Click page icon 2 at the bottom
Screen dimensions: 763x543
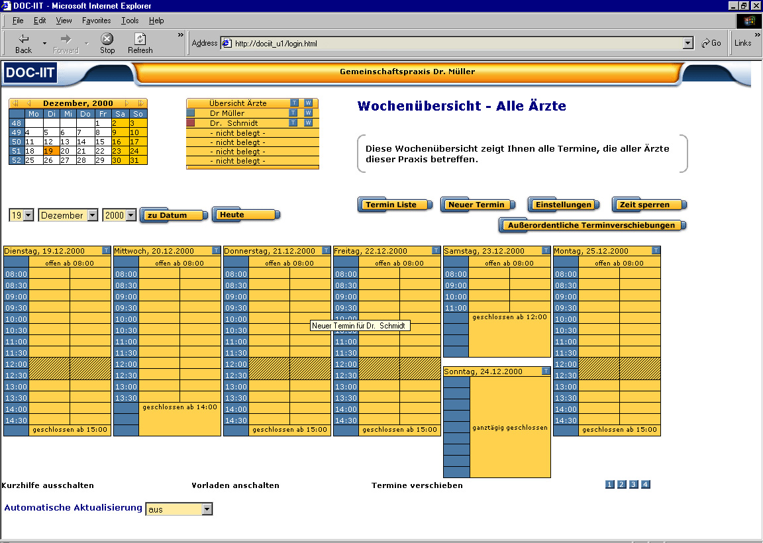(x=621, y=484)
